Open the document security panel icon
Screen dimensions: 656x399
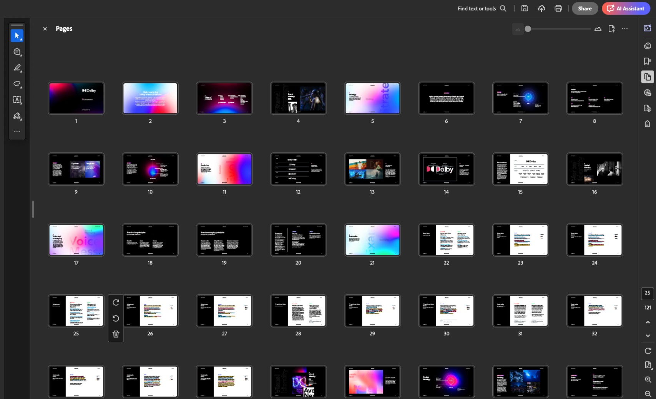(648, 108)
